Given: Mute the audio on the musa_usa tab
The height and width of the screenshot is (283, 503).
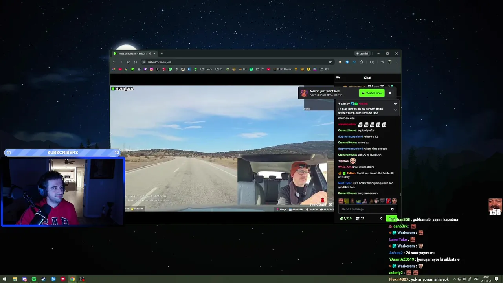Looking at the screenshot, I should [x=150, y=53].
